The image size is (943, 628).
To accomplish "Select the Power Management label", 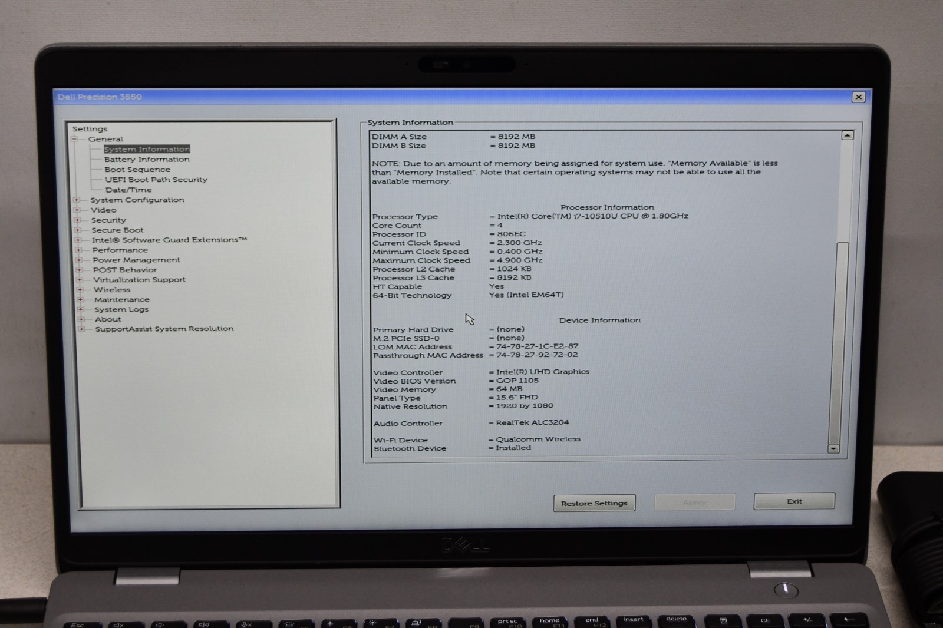I will click(137, 260).
